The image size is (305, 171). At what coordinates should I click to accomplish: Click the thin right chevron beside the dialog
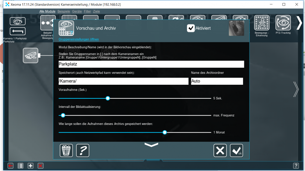click(x=296, y=89)
